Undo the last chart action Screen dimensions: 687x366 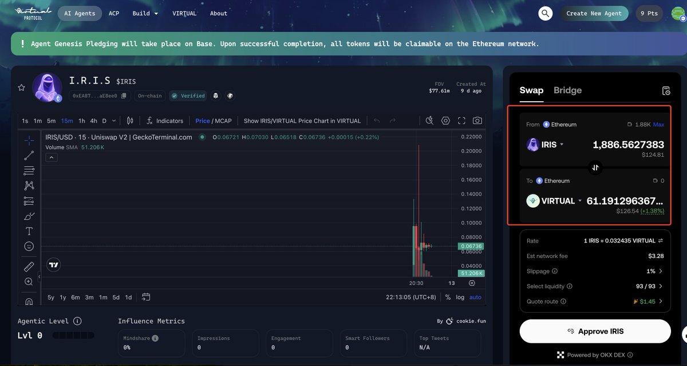(377, 121)
